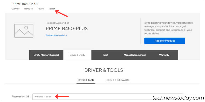Click the DRIVER & TOOLS heading

point(104,70)
